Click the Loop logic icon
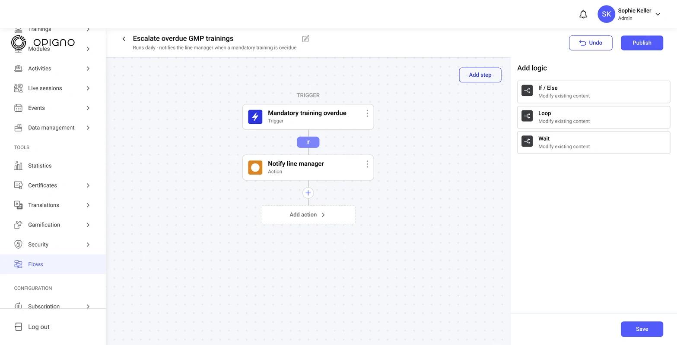 click(527, 116)
